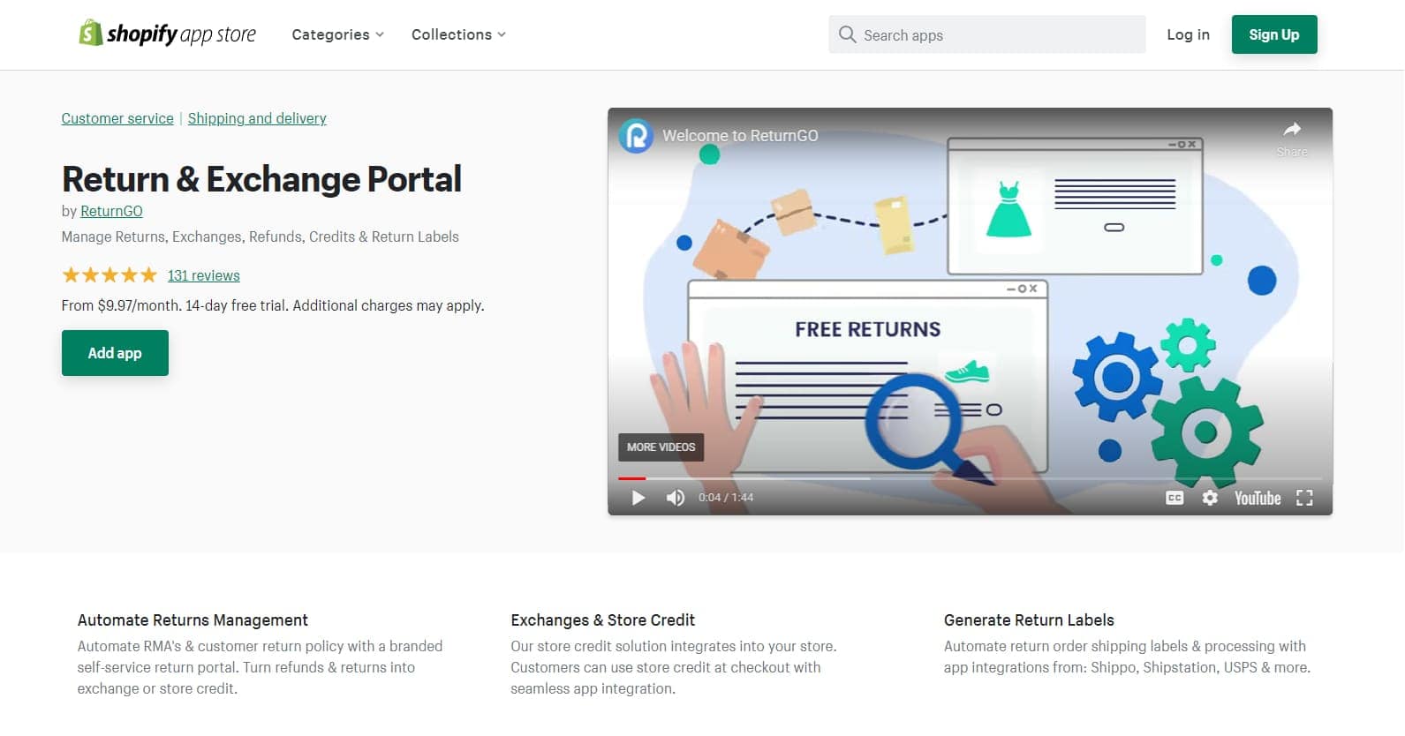Click the Manage Returns, Exchanges tagline
The image size is (1405, 736).
point(260,237)
